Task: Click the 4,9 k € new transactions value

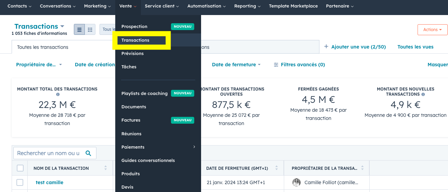Action: (x=406, y=105)
